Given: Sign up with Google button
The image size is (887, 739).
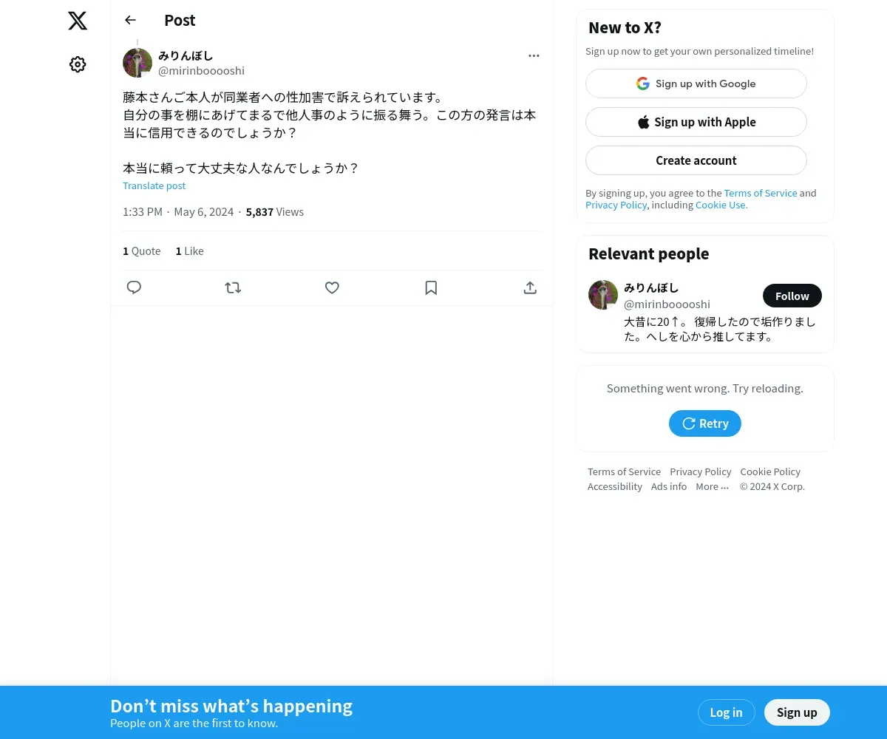Looking at the screenshot, I should click(696, 84).
